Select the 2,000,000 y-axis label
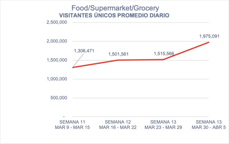This screenshot has width=229, height=144. point(57,41)
